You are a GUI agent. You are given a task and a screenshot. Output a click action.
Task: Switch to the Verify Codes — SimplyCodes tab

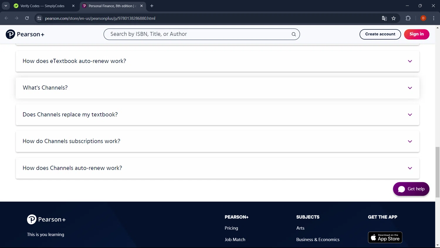(45, 6)
